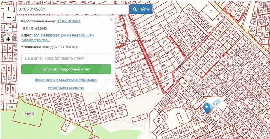This screenshot has width=270, height=139.
Task: Select parcel 652 on the map
Action: point(144,76)
